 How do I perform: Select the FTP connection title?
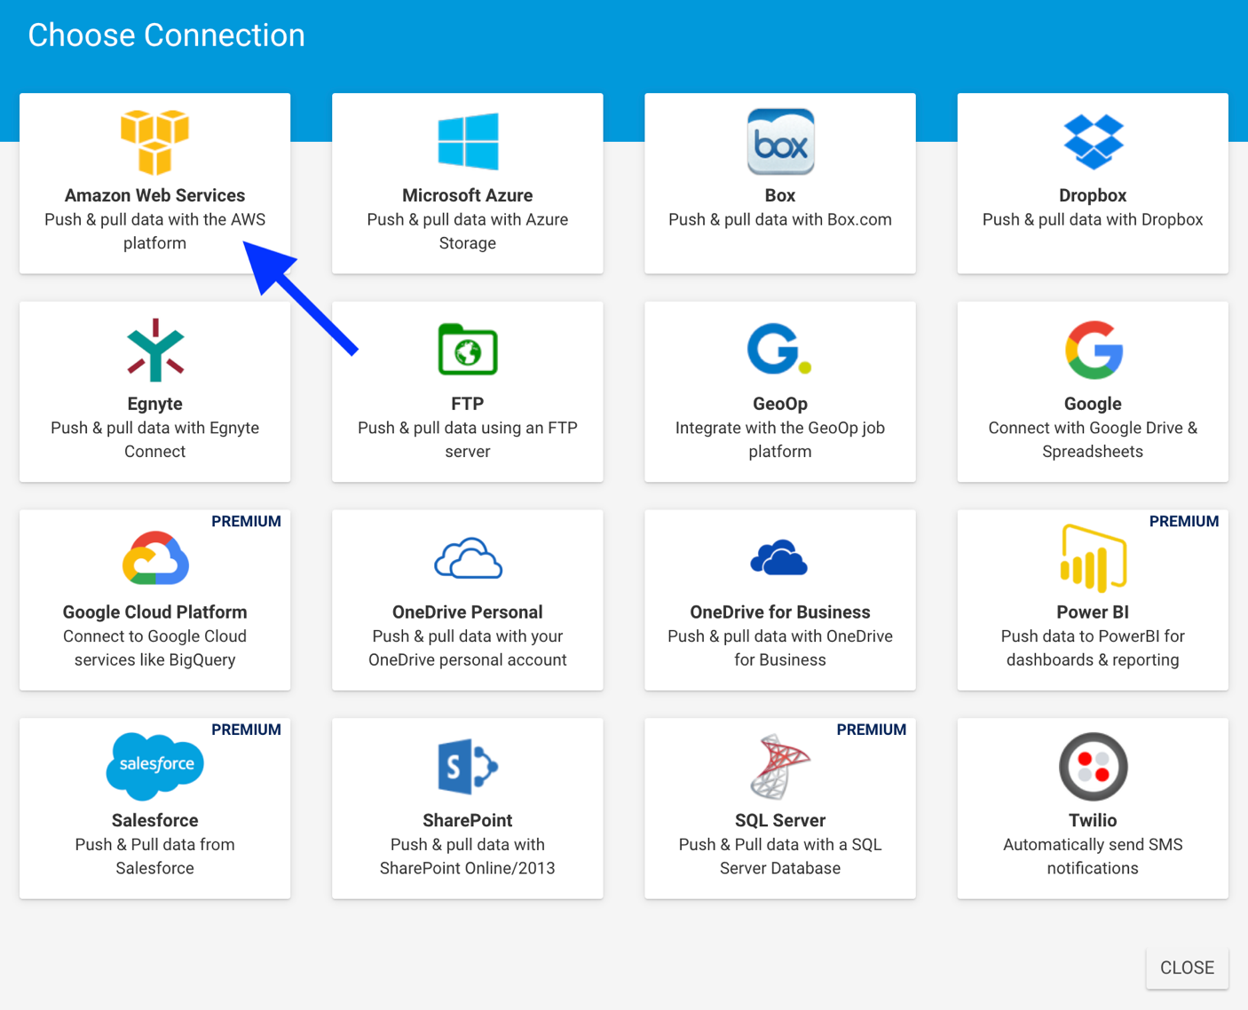[x=468, y=404]
